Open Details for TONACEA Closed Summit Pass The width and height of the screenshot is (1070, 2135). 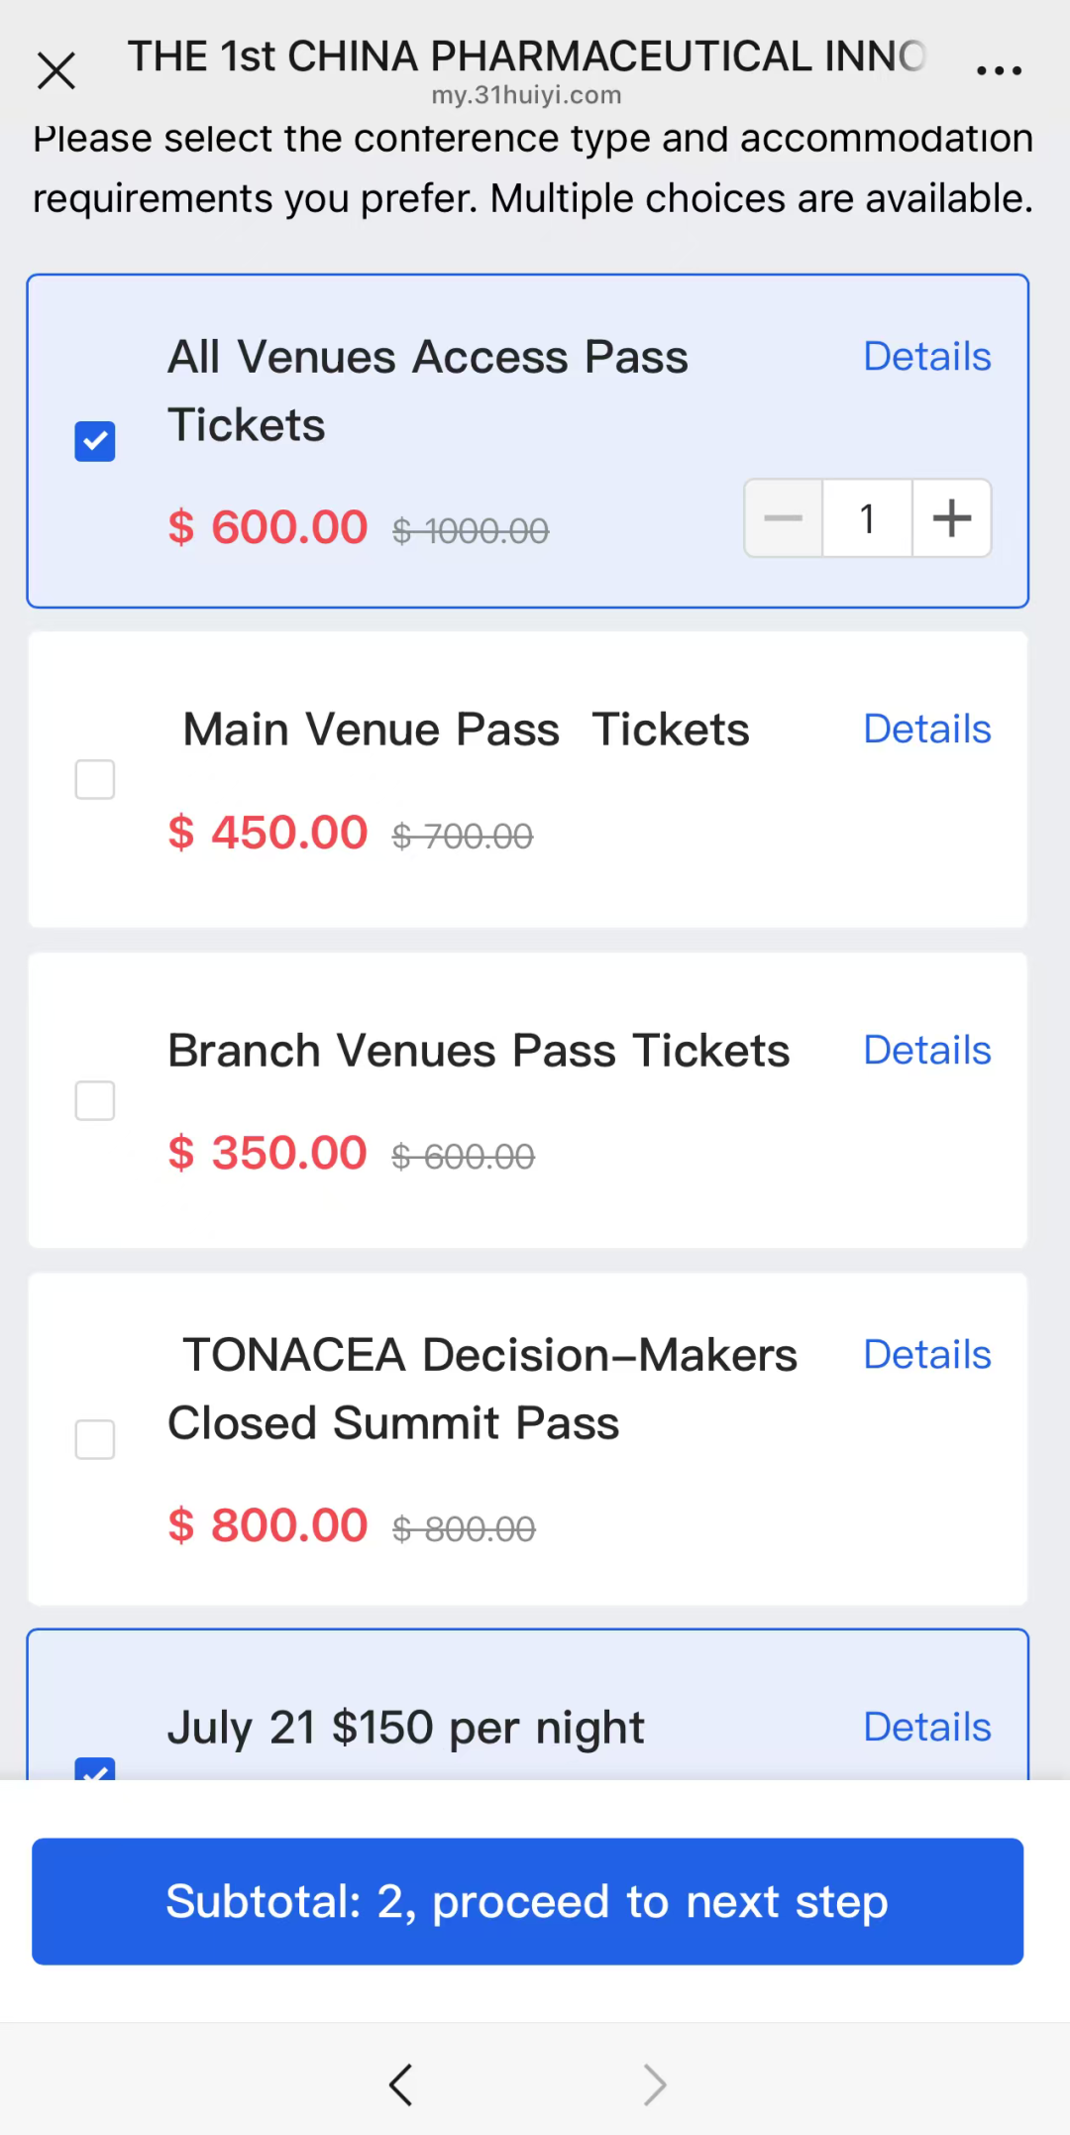(926, 1355)
